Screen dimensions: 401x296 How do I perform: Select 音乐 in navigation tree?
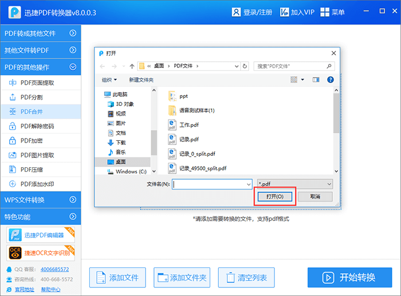117,152
